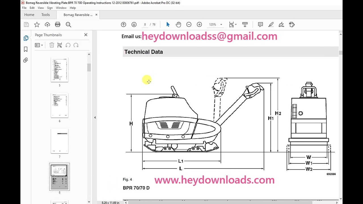Click the Save file icon
This screenshot has width=363, height=204.
pos(26,25)
